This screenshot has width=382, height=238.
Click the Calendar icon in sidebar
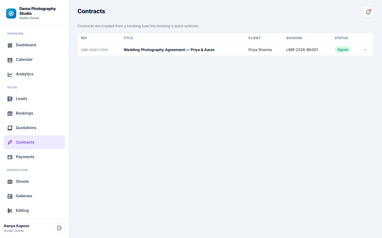10,60
